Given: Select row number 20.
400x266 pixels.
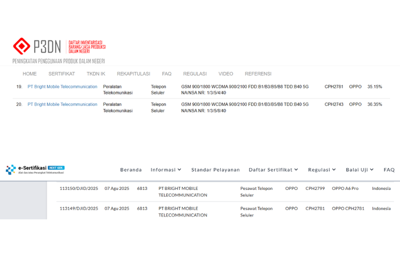Looking at the screenshot, I should [19, 104].
